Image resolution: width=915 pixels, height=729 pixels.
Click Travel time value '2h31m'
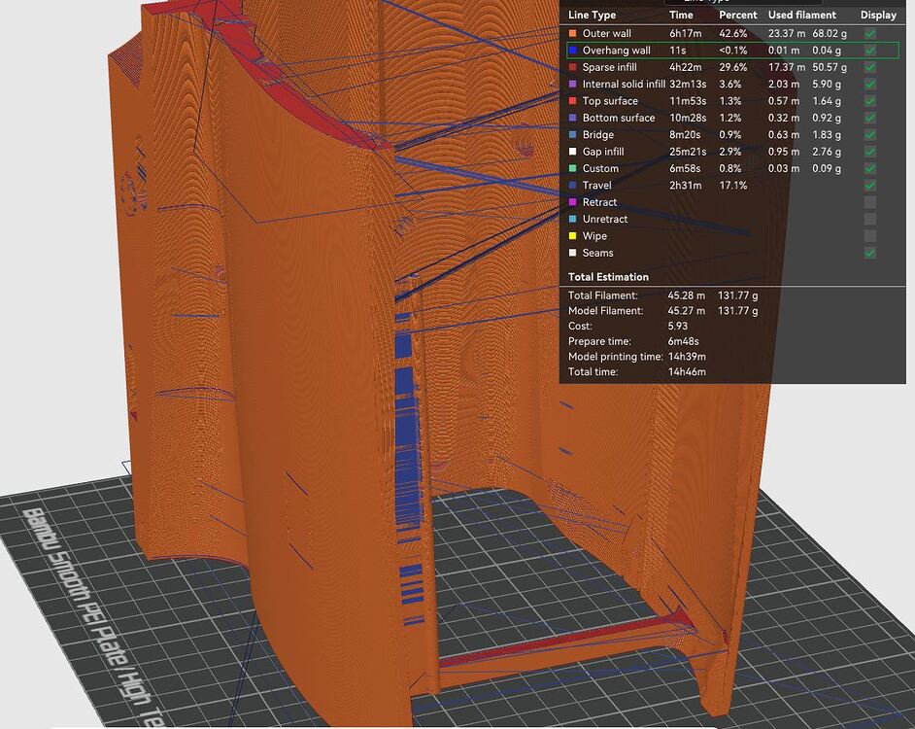685,186
